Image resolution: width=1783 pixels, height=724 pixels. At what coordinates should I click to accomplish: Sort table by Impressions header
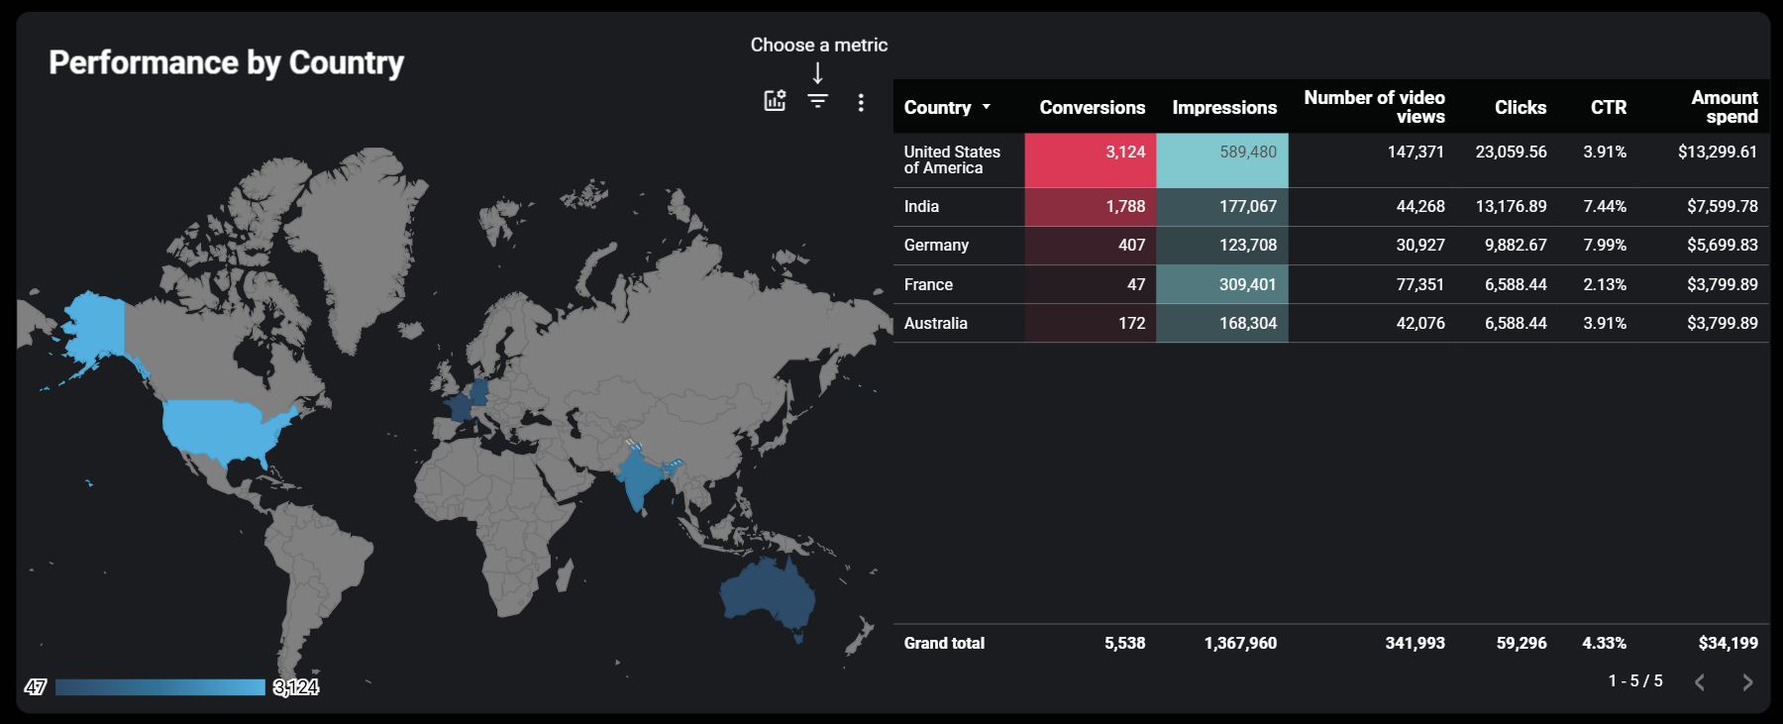click(x=1224, y=107)
